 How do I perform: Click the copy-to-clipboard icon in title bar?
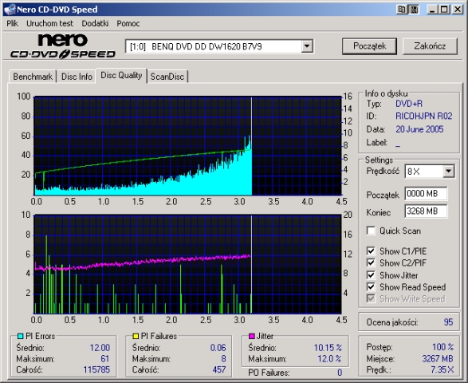click(x=402, y=10)
